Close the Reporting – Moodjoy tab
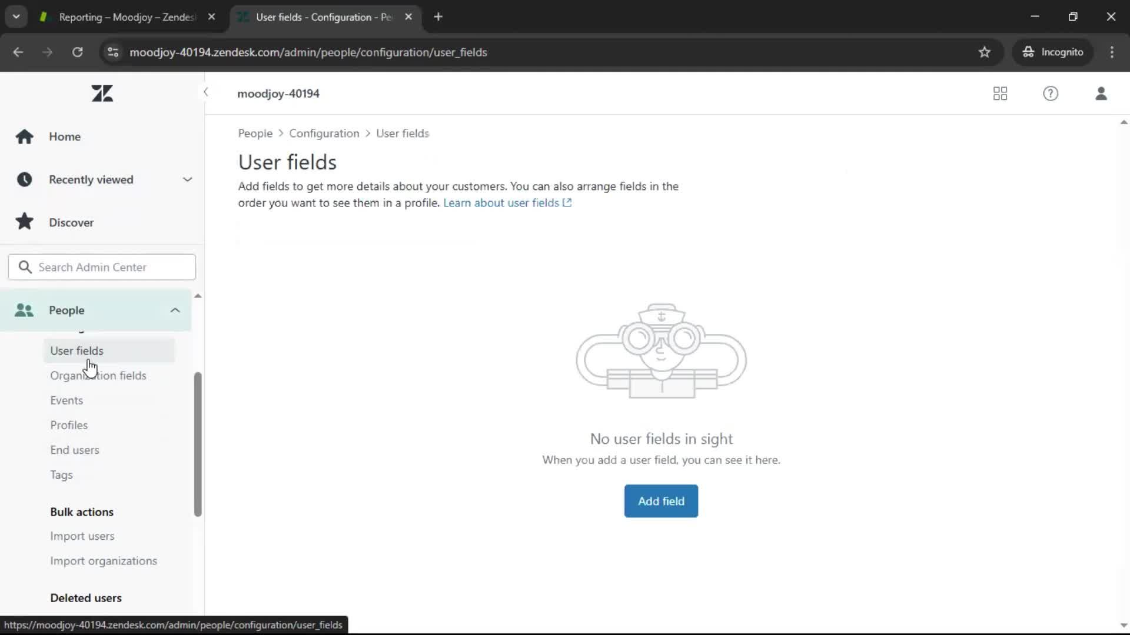Screen dimensions: 1130x635 [212, 17]
